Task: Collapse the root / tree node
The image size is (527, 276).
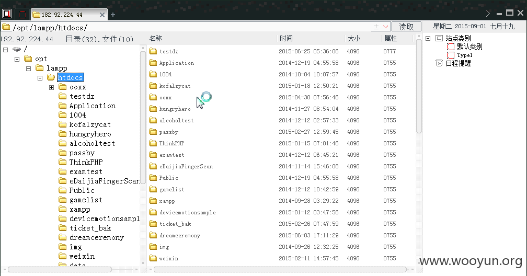Action: click(6, 50)
